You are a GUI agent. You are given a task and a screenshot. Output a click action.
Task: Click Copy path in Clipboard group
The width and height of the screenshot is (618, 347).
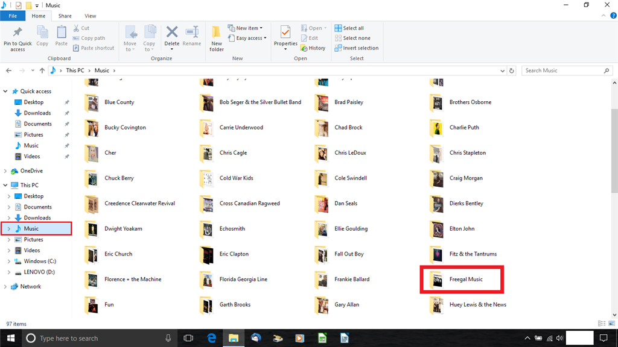(89, 38)
